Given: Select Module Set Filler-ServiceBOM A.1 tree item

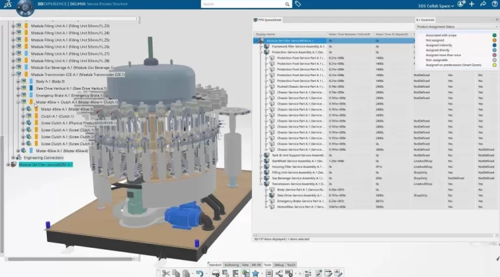Looking at the screenshot, I should pyautogui.click(x=46, y=165).
